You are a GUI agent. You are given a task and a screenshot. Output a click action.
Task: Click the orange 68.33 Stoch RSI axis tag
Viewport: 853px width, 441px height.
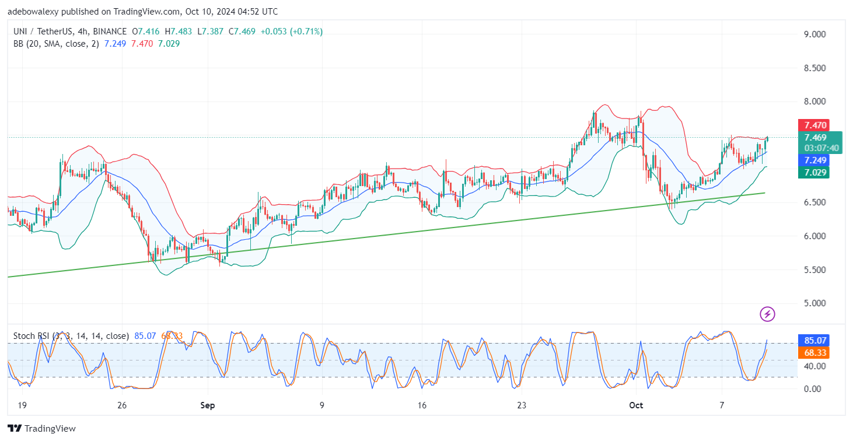[814, 352]
